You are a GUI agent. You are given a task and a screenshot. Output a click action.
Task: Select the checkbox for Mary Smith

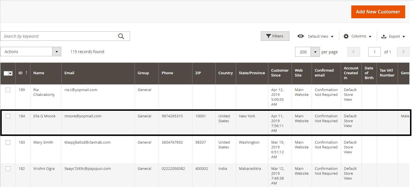8,142
